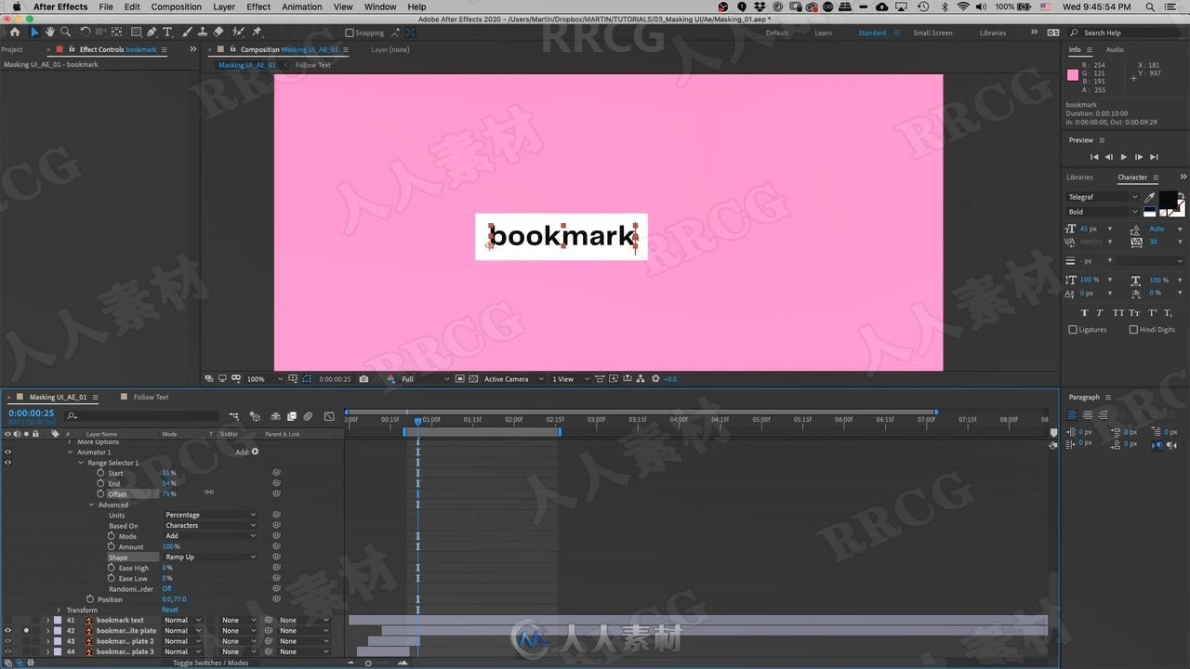Toggle the Motion Blur enable icon in timeline
Image resolution: width=1190 pixels, height=669 pixels.
(308, 416)
